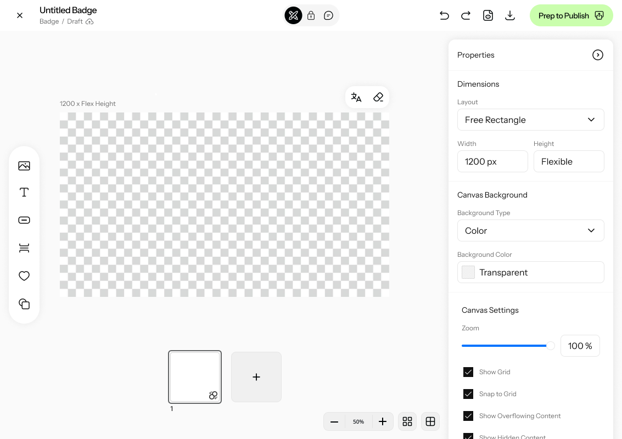The height and width of the screenshot is (439, 622).
Task: Select the design mode icon in the top toggle
Action: 293,15
